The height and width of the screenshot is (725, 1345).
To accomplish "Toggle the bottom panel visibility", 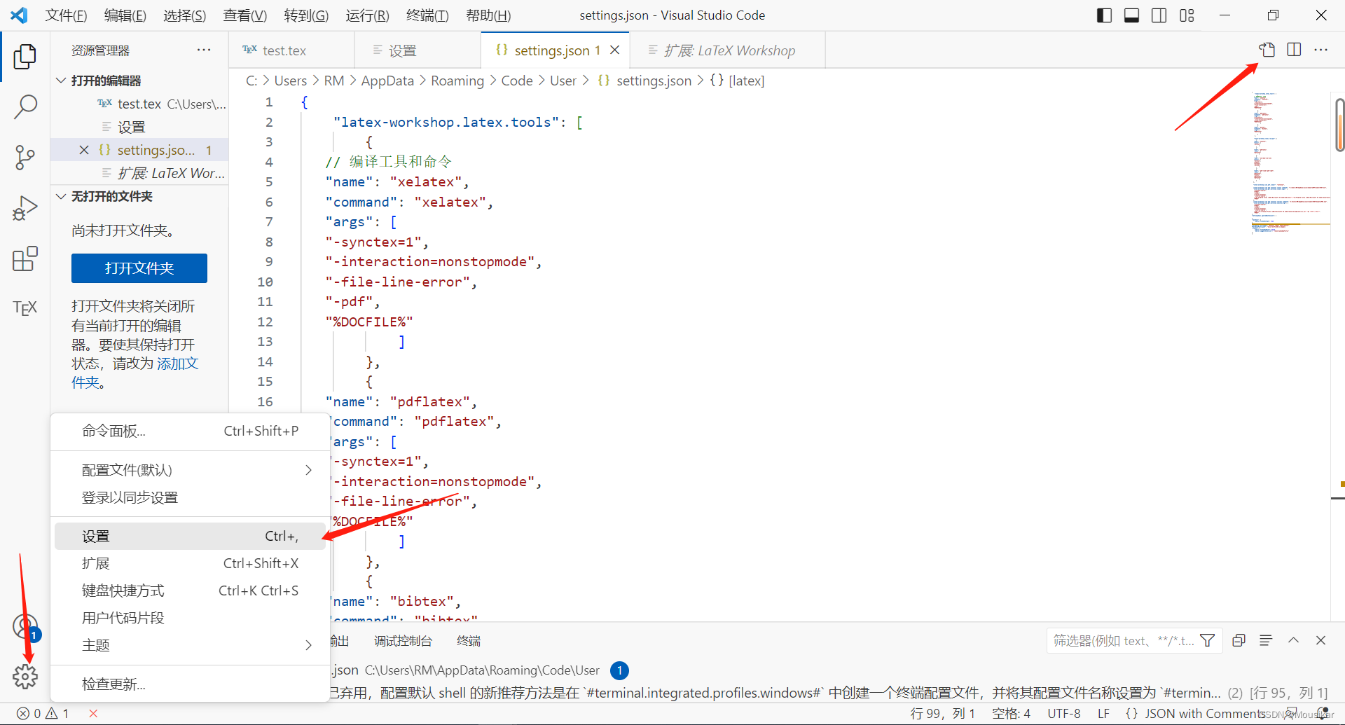I will tap(1131, 15).
